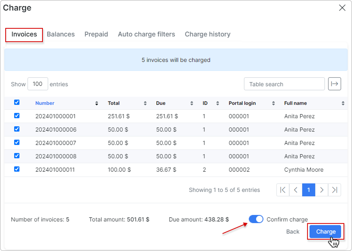Click into the Table search field
The width and height of the screenshot is (352, 251).
(284, 84)
